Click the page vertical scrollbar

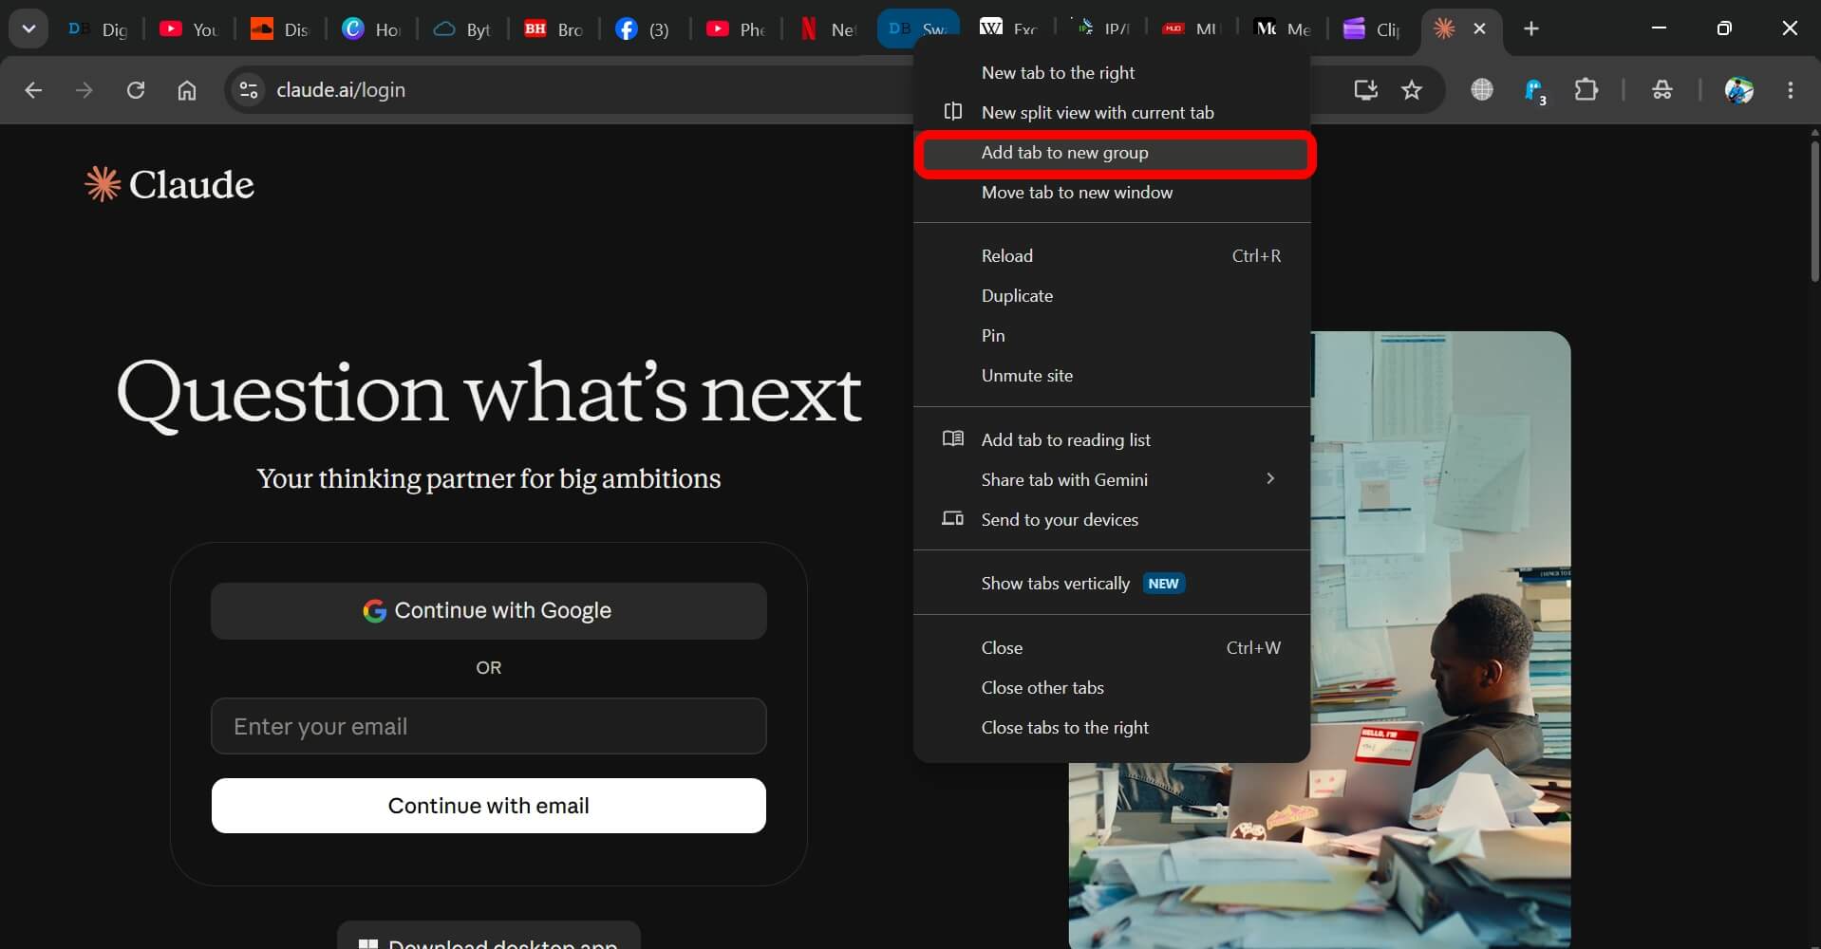(x=1814, y=211)
